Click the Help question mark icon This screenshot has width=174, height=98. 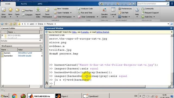[137, 10]
